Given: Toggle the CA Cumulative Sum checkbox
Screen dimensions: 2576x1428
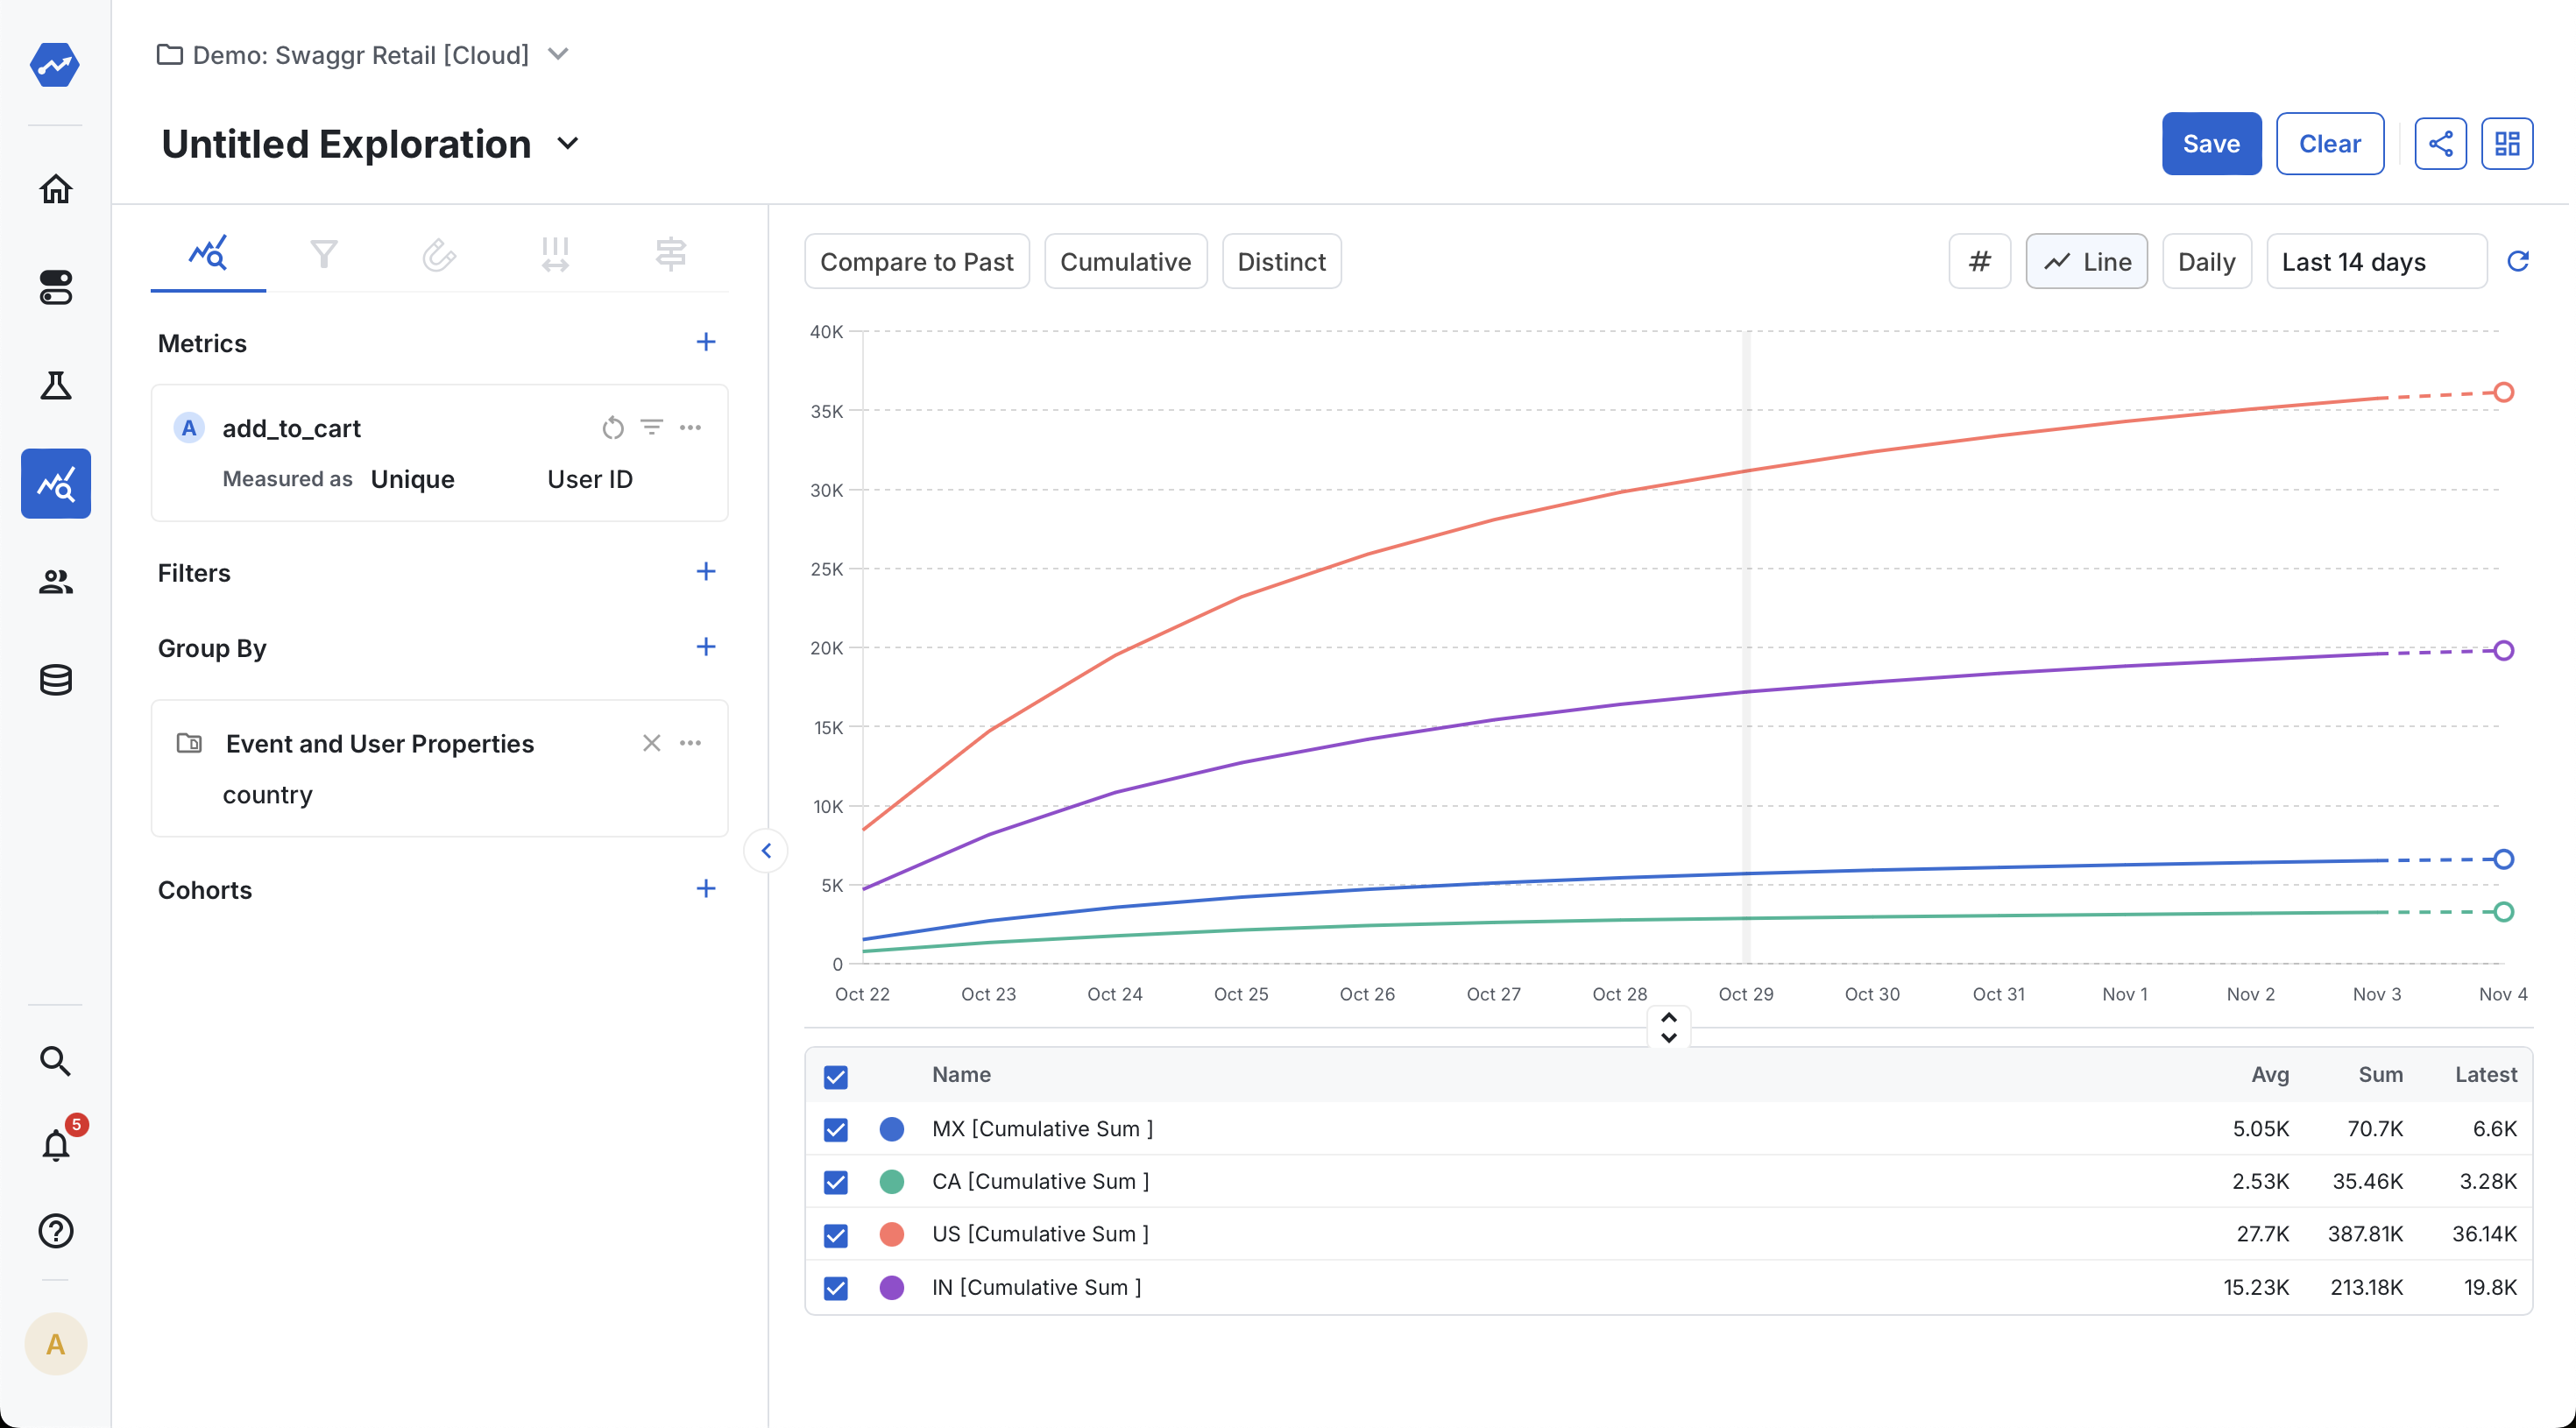Looking at the screenshot, I should tap(835, 1180).
